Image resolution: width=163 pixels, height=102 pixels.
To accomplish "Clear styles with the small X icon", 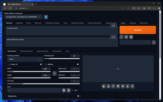I will (x=146, y=42).
